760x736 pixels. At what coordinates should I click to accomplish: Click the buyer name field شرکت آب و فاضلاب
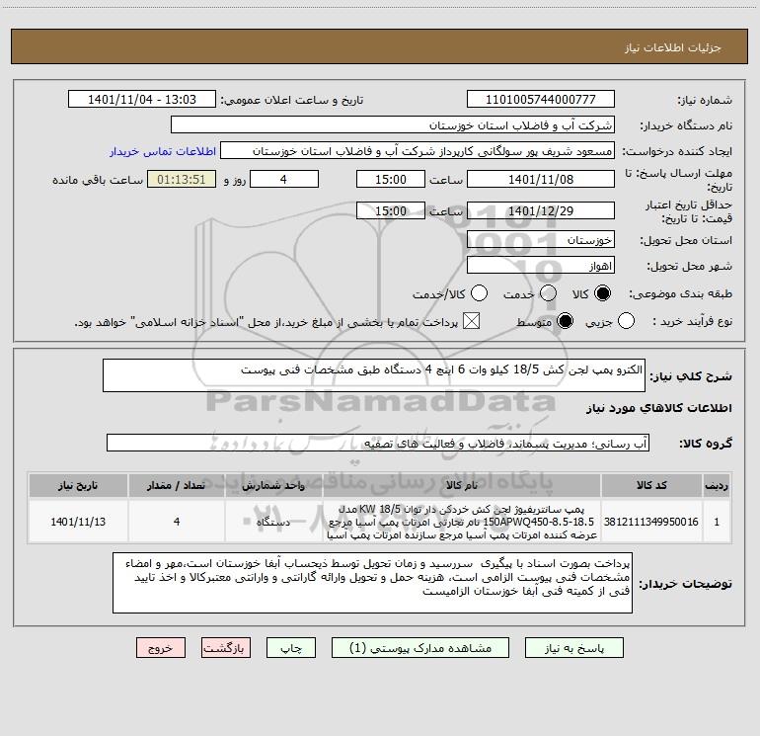click(x=393, y=125)
